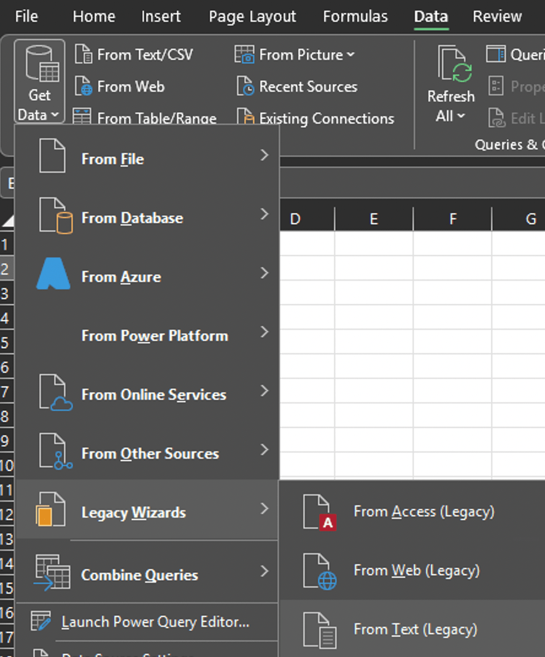
Task: Select row 13 header
Action: tap(7, 539)
